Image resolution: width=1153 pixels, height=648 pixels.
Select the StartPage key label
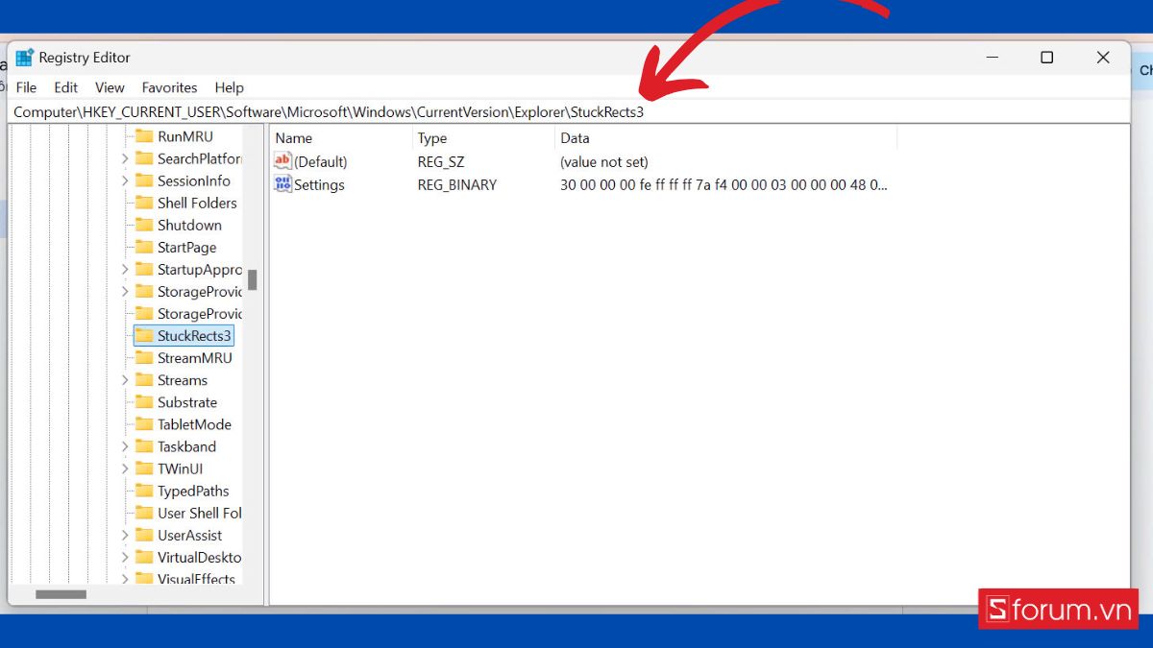(186, 247)
